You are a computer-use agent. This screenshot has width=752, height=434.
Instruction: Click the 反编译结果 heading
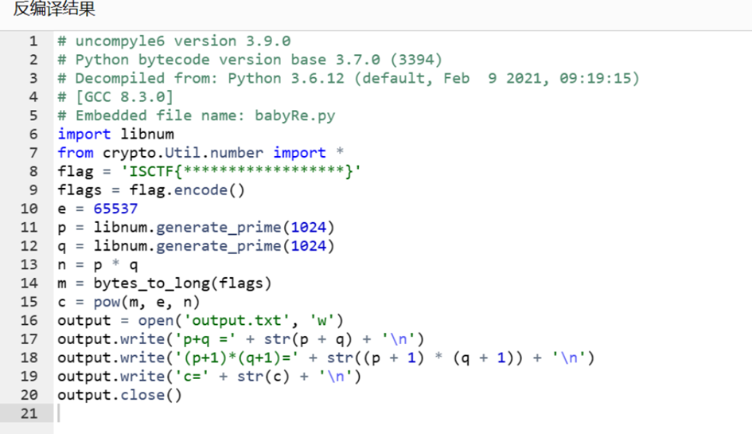click(54, 8)
